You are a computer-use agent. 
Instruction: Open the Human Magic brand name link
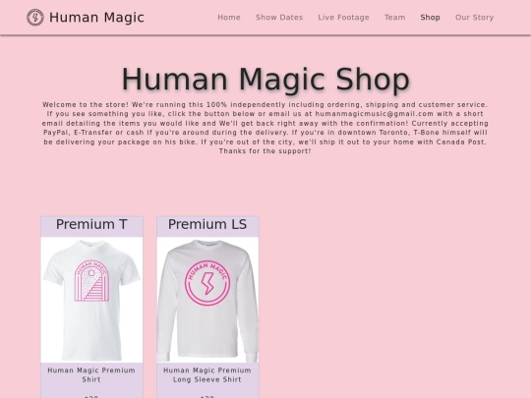pyautogui.click(x=96, y=18)
